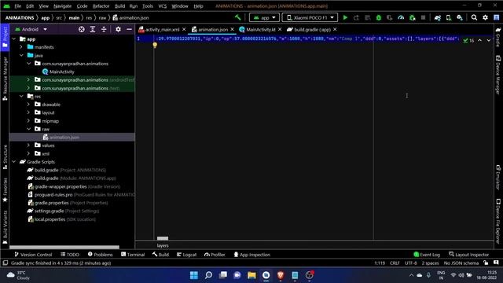This screenshot has width=503, height=283.
Task: Open the Device Manager toolbar icon
Action: coord(449,17)
